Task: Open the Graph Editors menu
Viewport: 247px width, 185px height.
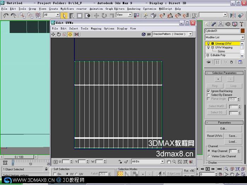Action: 115,9
